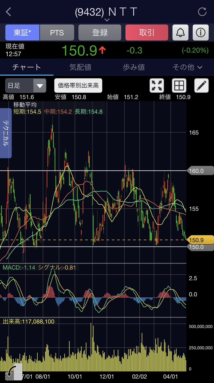
Task: Tap the 10/01 date axis label
Action: (75, 376)
